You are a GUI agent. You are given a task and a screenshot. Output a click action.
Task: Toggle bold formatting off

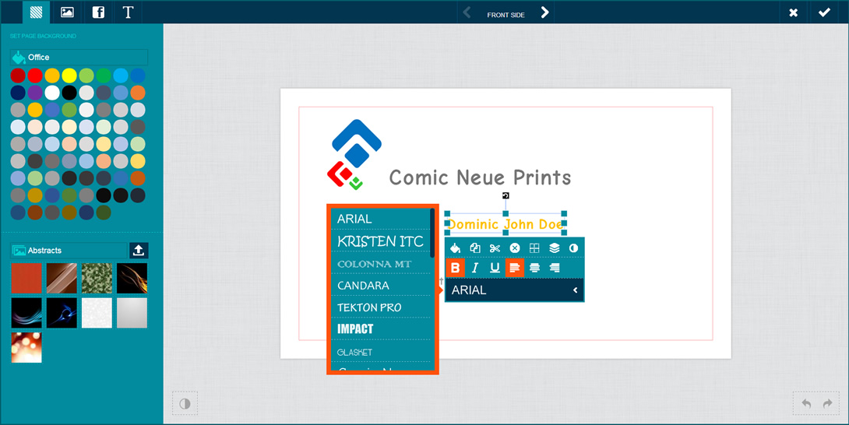point(456,268)
